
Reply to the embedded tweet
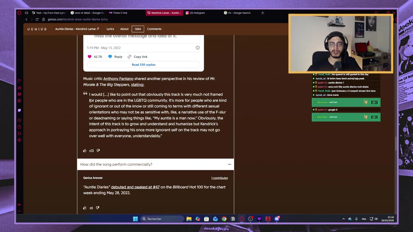click(115, 57)
